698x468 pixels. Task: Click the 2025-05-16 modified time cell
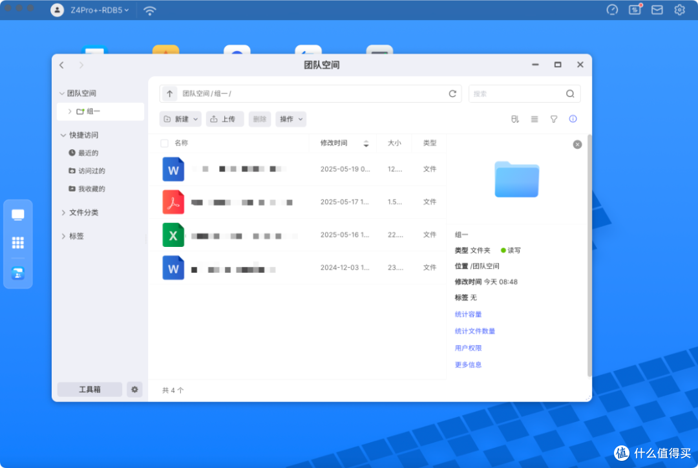tap(344, 235)
